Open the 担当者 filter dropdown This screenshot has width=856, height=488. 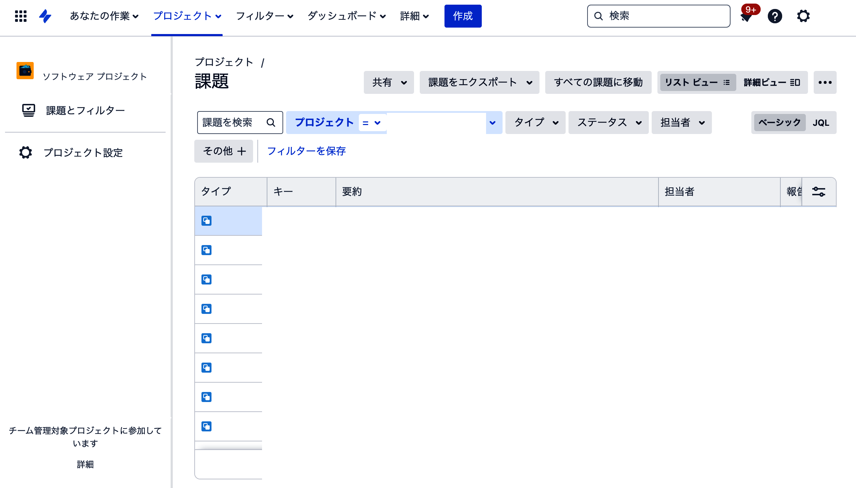682,123
